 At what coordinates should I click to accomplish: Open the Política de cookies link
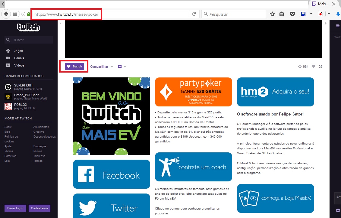point(11,139)
